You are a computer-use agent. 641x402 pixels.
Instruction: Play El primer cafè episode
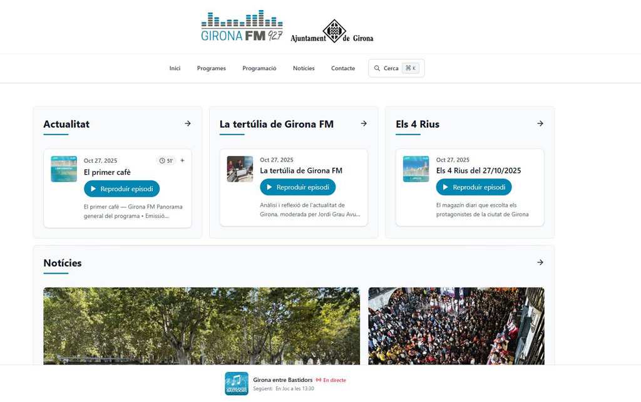[x=121, y=188]
